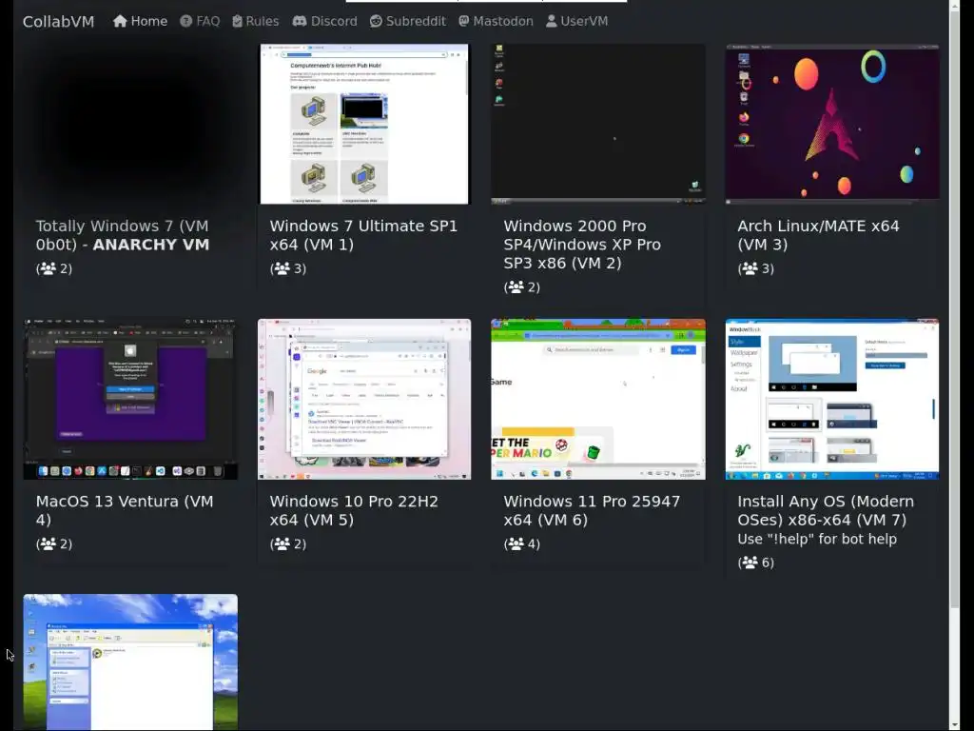Visit the Subreddit nav link

pyautogui.click(x=408, y=21)
